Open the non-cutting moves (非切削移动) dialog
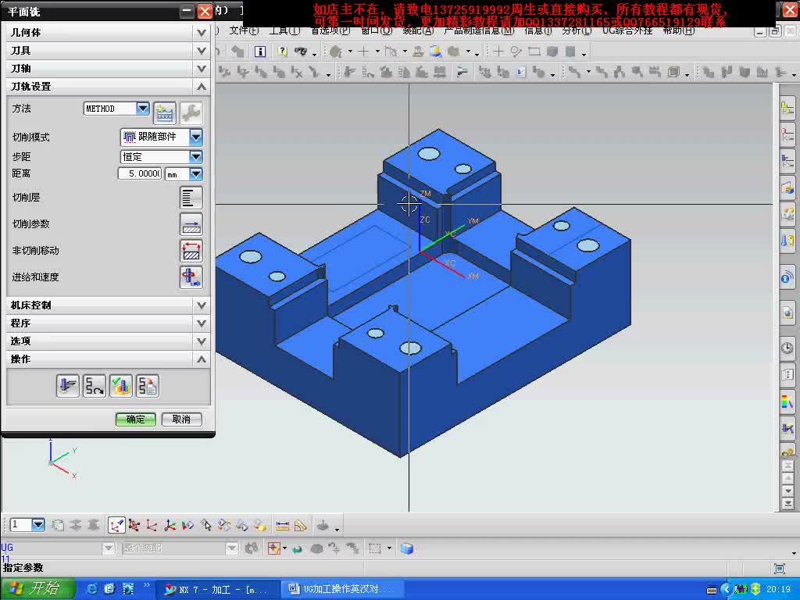This screenshot has height=600, width=800. [x=191, y=251]
